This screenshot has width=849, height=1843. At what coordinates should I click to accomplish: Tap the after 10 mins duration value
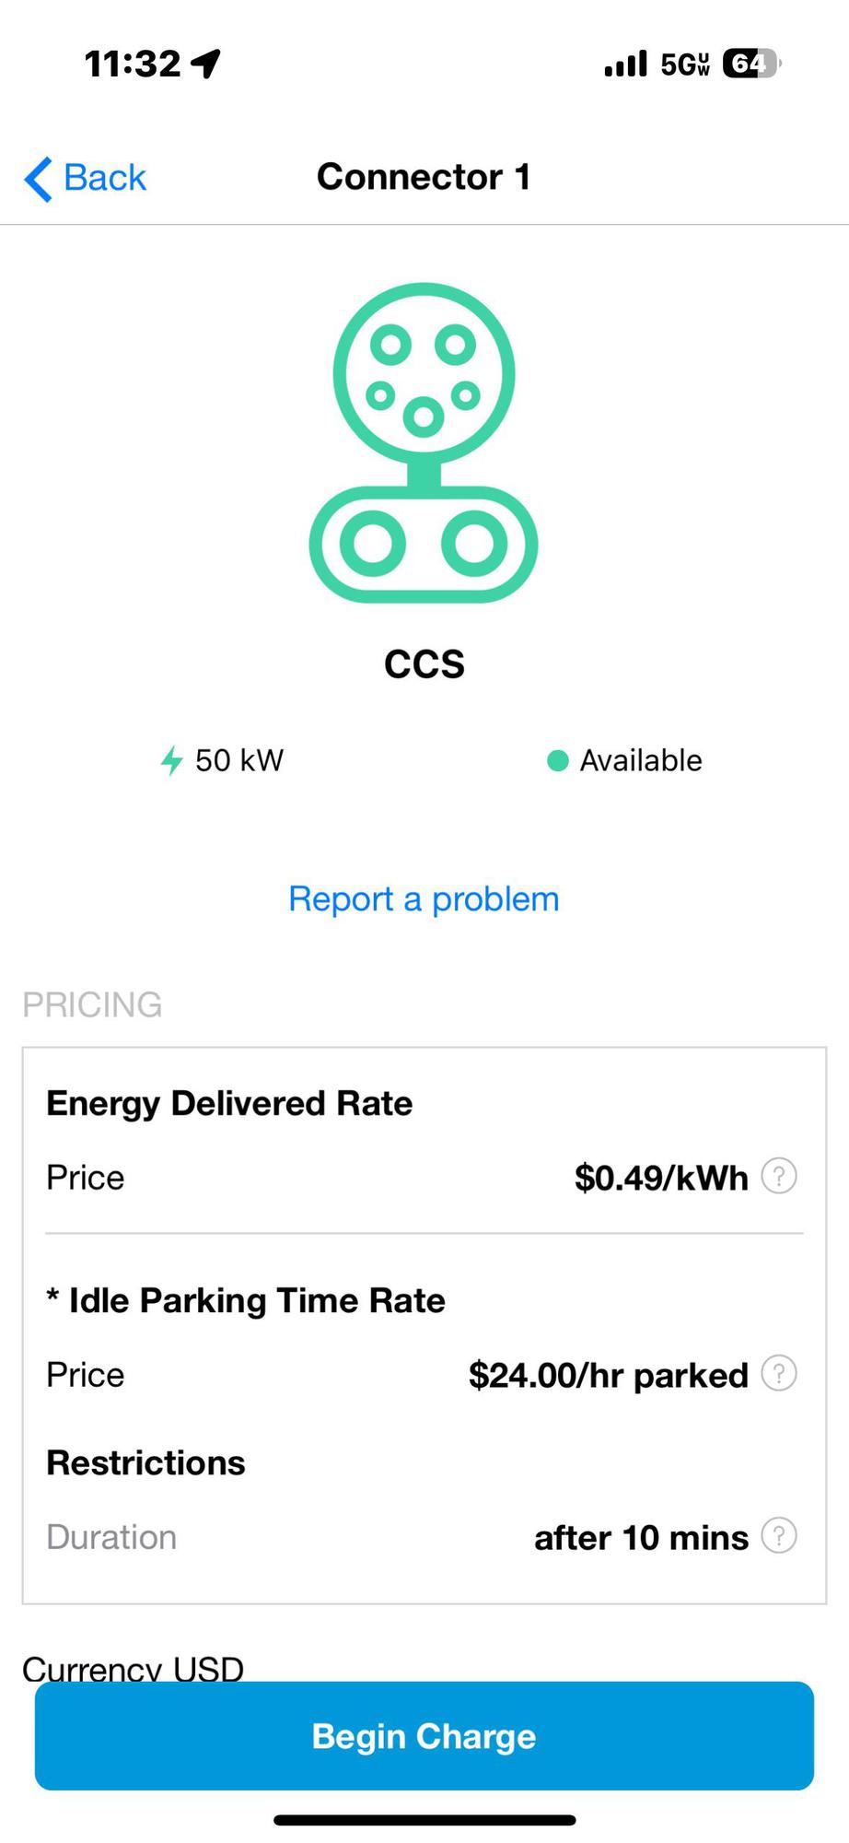pos(641,1537)
